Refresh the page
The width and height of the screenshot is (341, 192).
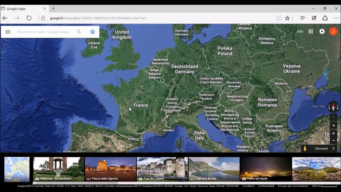pos(29,18)
